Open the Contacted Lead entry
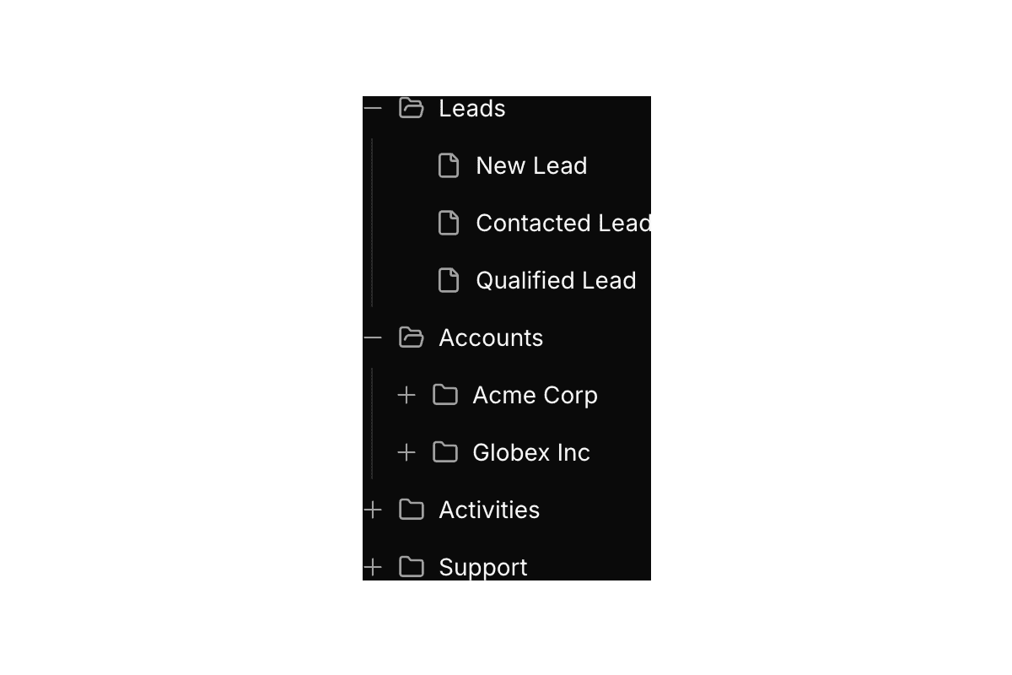The width and height of the screenshot is (1012, 675). coord(563,223)
